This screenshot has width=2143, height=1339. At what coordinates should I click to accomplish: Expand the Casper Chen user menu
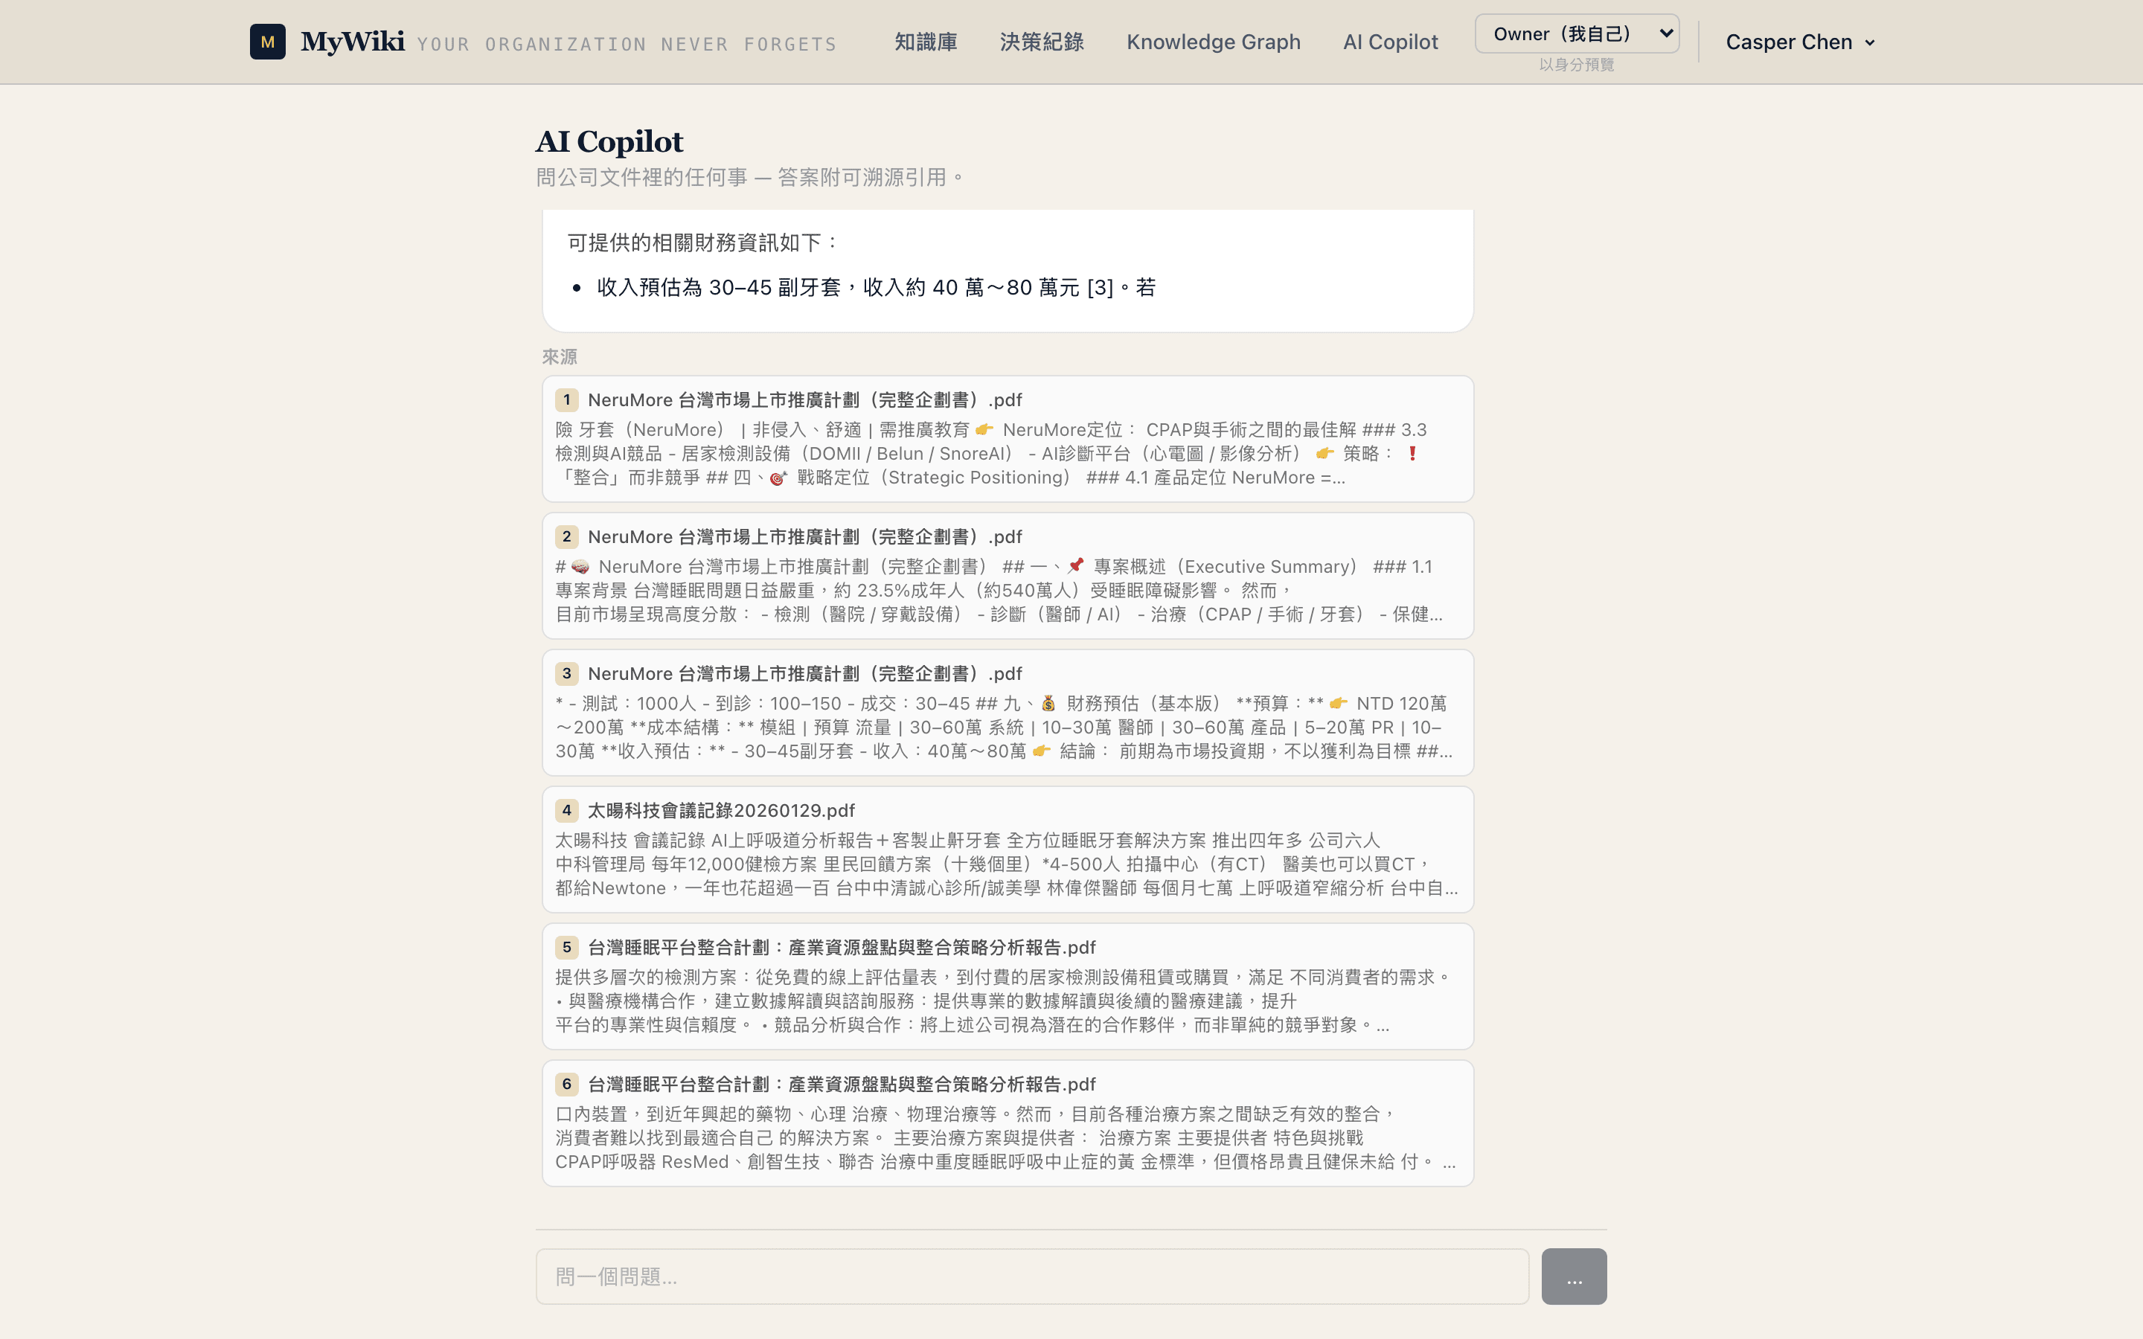click(1800, 42)
